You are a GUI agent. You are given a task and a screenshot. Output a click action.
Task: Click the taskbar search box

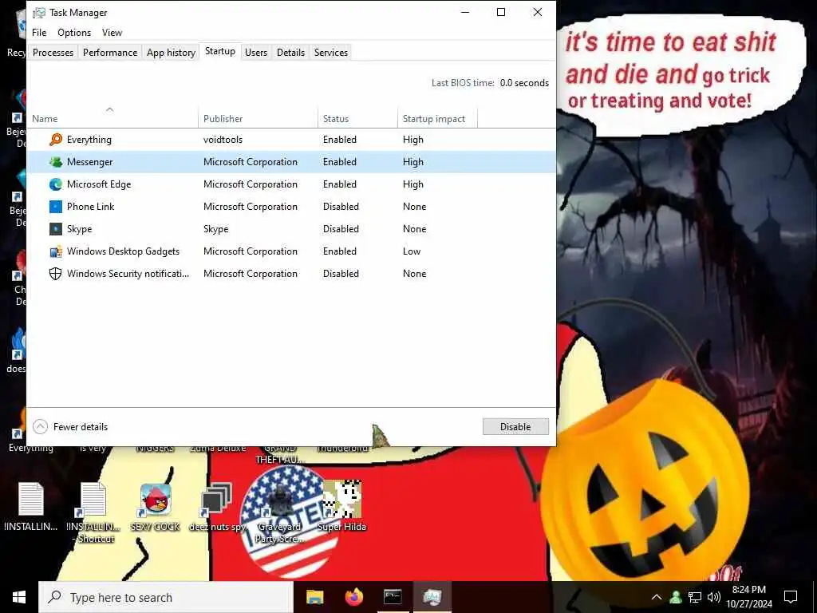click(166, 597)
